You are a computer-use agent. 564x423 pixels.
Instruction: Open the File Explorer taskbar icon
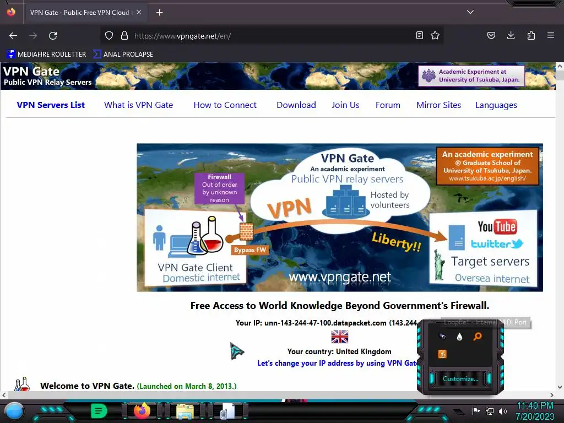pos(185,411)
